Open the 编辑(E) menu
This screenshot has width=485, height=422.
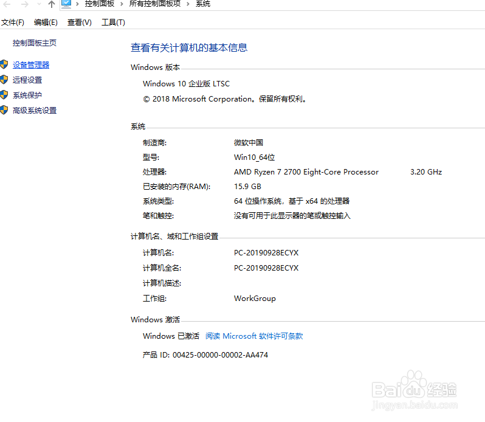46,22
